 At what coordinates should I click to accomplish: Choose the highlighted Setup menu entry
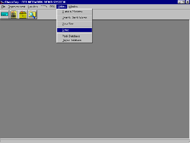(75, 30)
